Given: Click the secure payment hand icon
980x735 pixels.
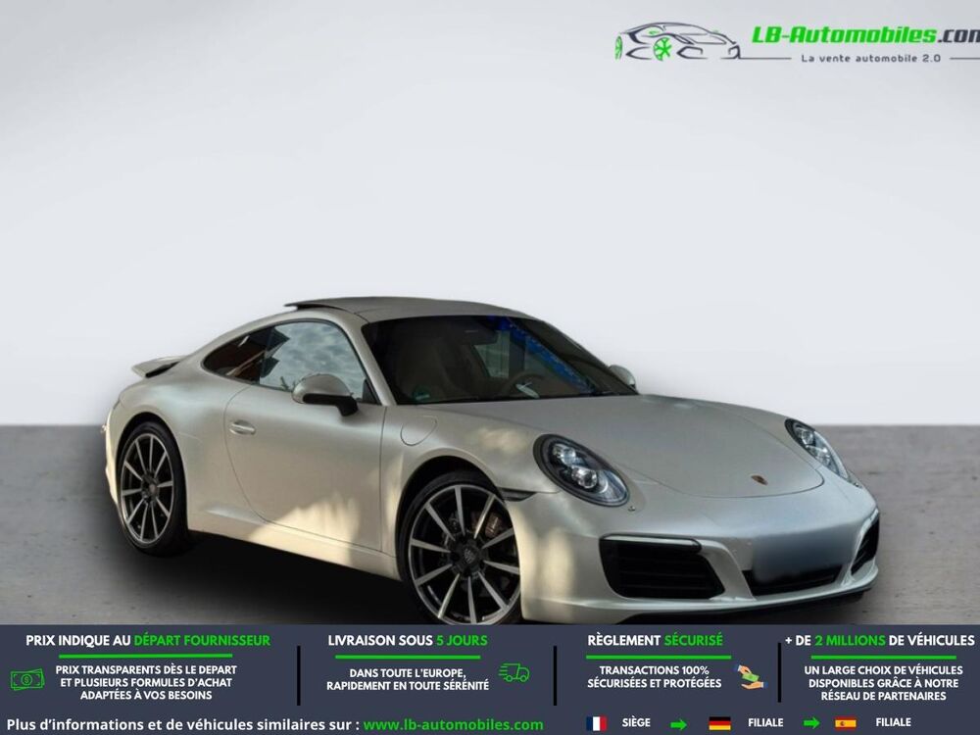Looking at the screenshot, I should [x=749, y=677].
